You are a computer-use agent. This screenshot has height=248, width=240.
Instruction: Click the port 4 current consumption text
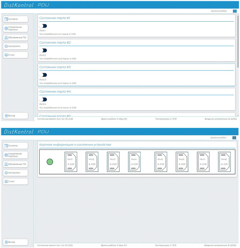pos(58,108)
